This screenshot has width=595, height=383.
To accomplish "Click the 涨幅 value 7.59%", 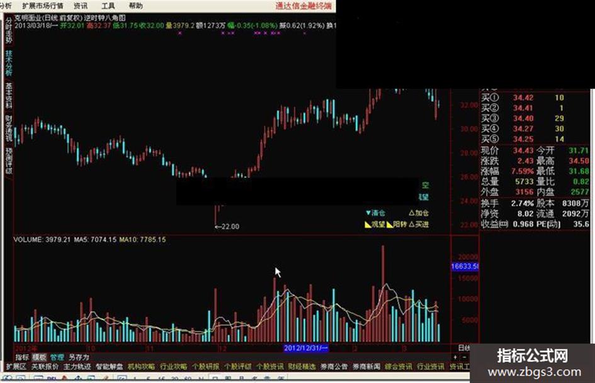I will coord(523,172).
